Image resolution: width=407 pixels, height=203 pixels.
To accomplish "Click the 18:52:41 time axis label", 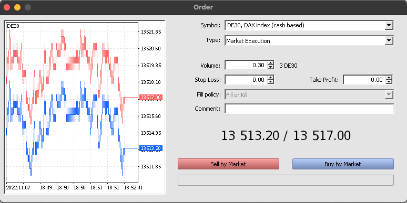I will (134, 187).
